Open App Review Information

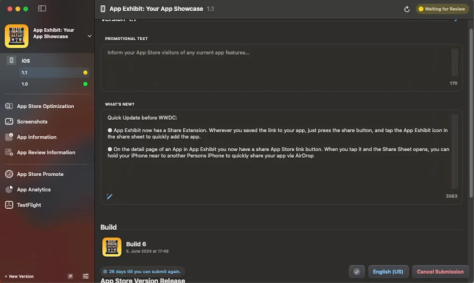tap(46, 152)
